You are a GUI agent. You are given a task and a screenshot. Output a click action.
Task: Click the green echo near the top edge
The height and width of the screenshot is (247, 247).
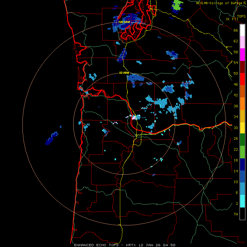178,5
